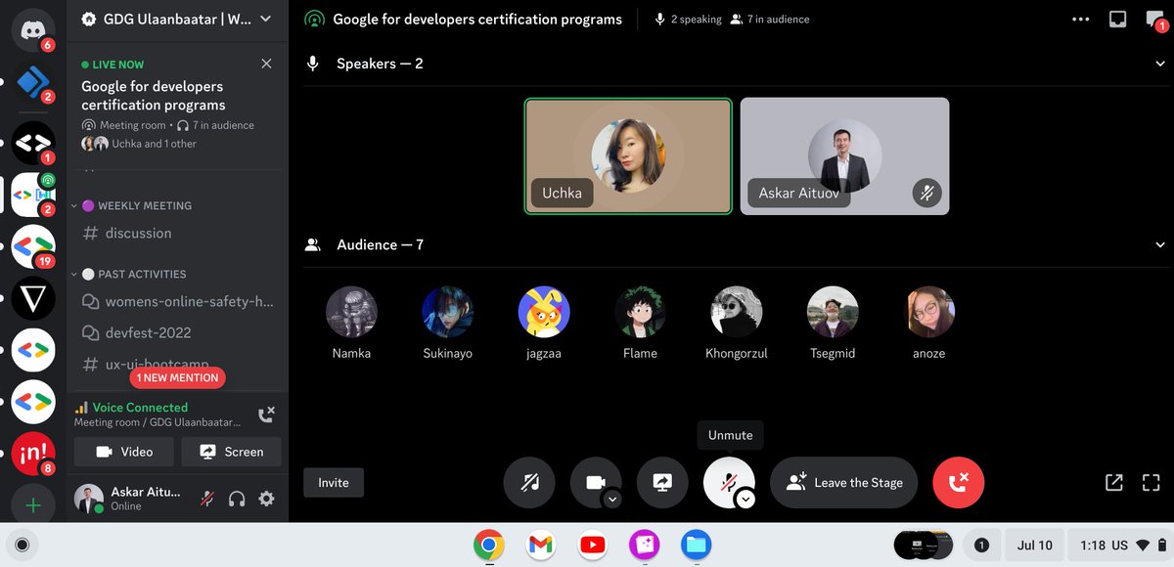The height and width of the screenshot is (567, 1174).
Task: Open womens-online-safety forum channel
Action: pyautogui.click(x=177, y=301)
